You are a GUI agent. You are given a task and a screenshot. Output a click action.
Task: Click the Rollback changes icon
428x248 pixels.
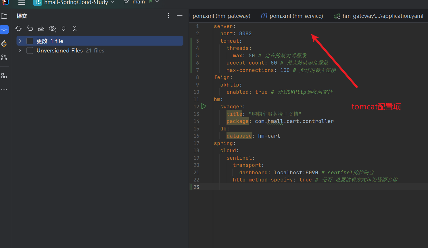(x=30, y=28)
